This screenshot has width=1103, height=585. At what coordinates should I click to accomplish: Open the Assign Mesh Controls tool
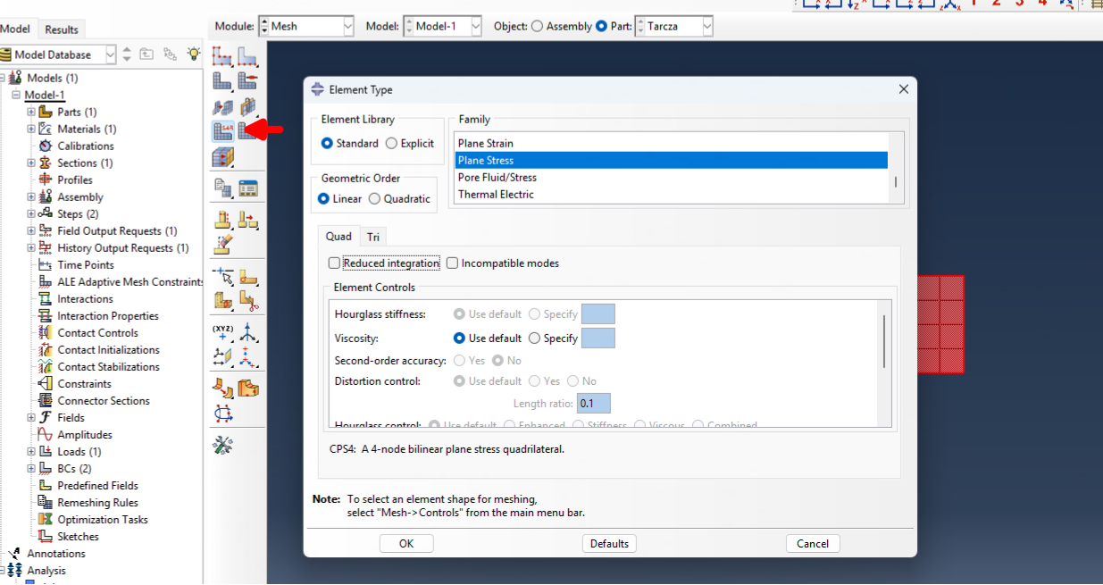(222, 107)
